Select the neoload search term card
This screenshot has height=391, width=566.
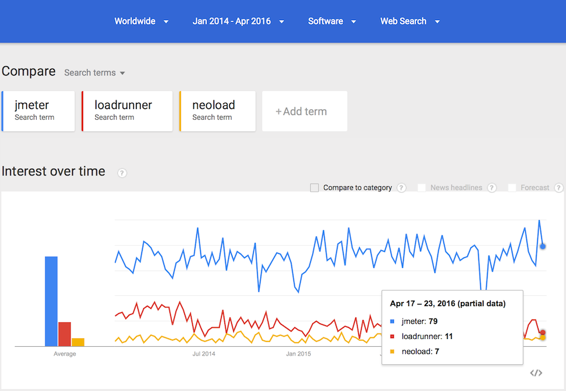click(x=217, y=111)
